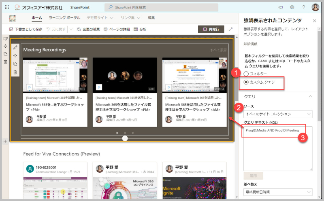The width and height of the screenshot is (324, 201).
Task: Collapse the クエリ section chevron
Action: (x=310, y=97)
